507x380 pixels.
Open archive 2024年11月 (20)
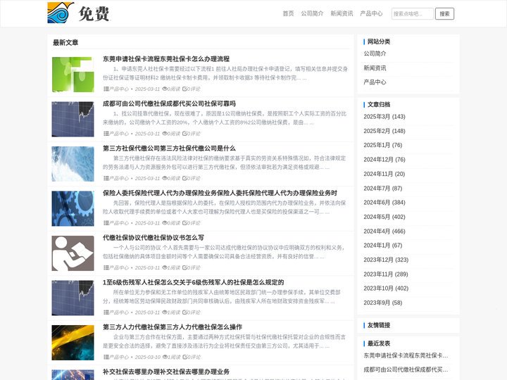[384, 174]
